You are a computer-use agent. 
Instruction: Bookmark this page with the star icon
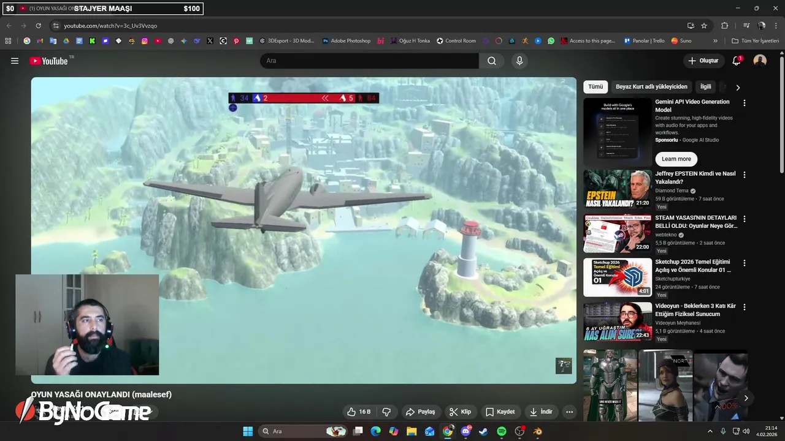coord(704,26)
